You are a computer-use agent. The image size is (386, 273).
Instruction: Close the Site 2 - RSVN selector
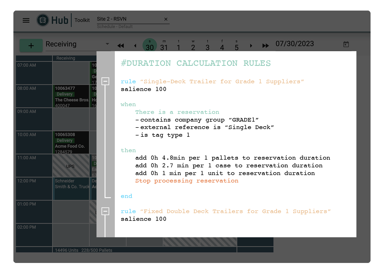tap(166, 19)
